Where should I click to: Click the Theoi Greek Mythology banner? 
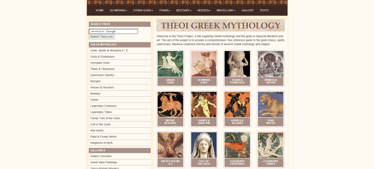click(x=220, y=26)
